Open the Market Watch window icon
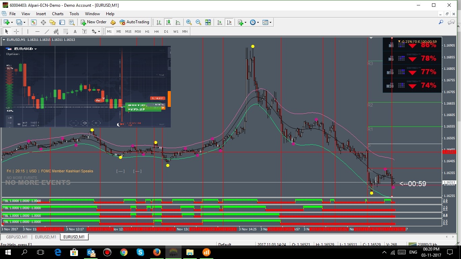The image size is (461, 259). click(34, 22)
